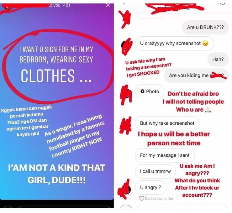Open the Photo message play icon
This screenshot has width=232, height=213.
click(142, 91)
